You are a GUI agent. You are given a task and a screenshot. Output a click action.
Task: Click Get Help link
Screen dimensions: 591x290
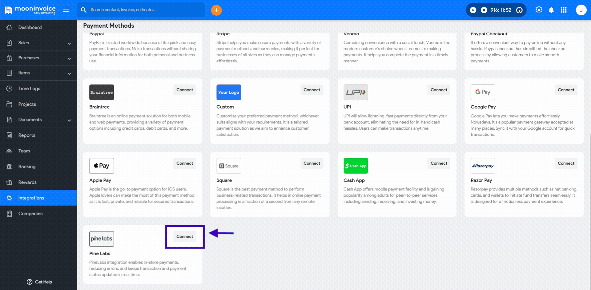point(39,282)
